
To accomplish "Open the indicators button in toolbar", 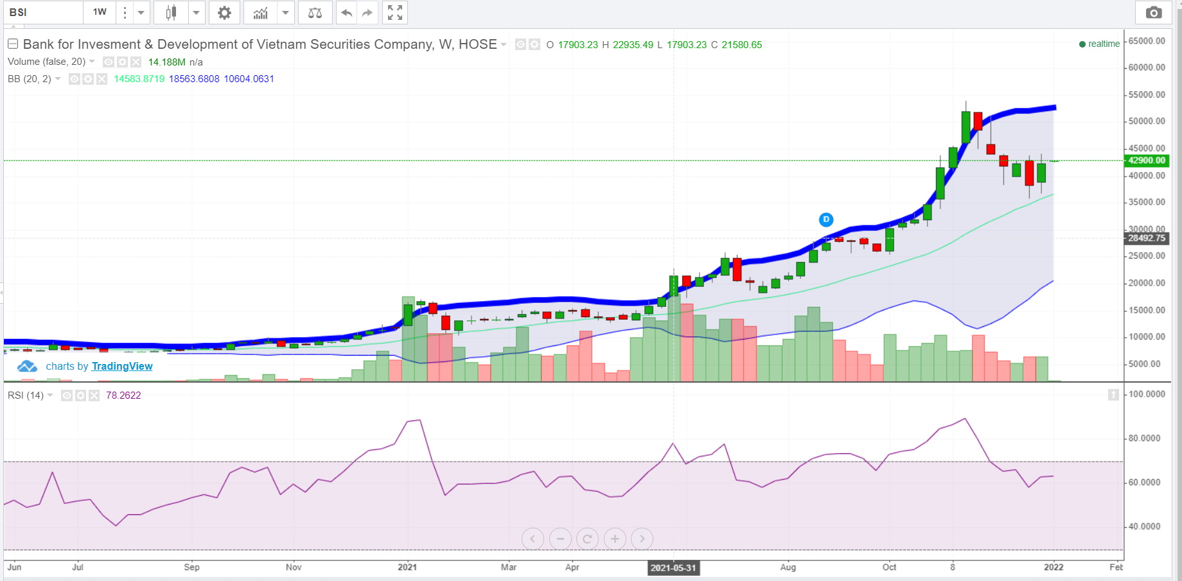I will tap(260, 13).
